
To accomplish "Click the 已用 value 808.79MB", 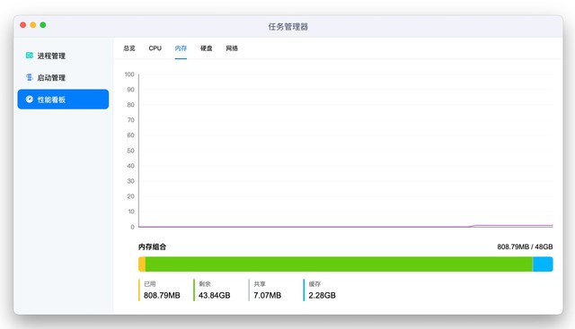I will coord(162,295).
